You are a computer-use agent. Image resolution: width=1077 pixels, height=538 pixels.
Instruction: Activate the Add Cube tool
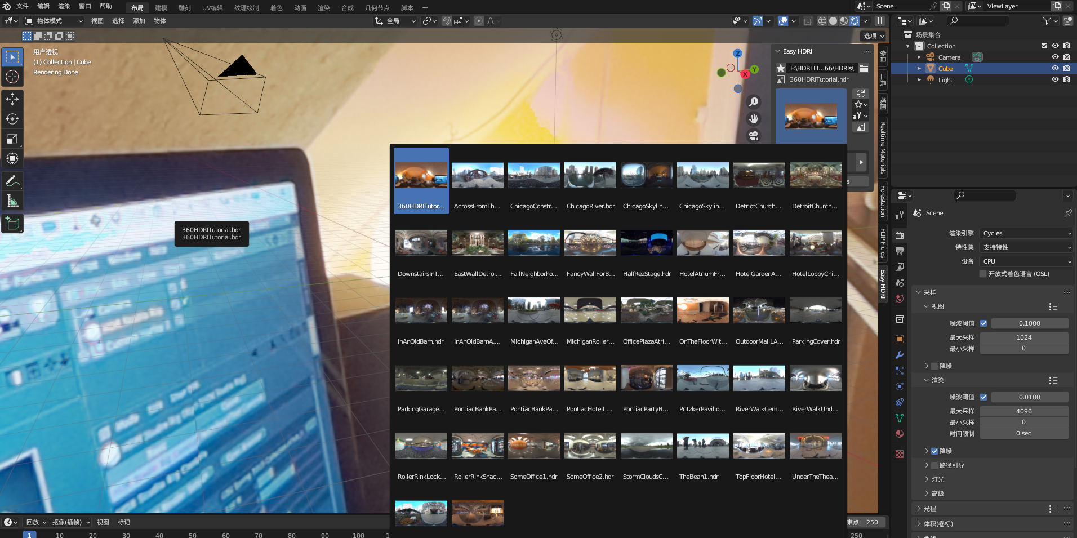pos(12,223)
